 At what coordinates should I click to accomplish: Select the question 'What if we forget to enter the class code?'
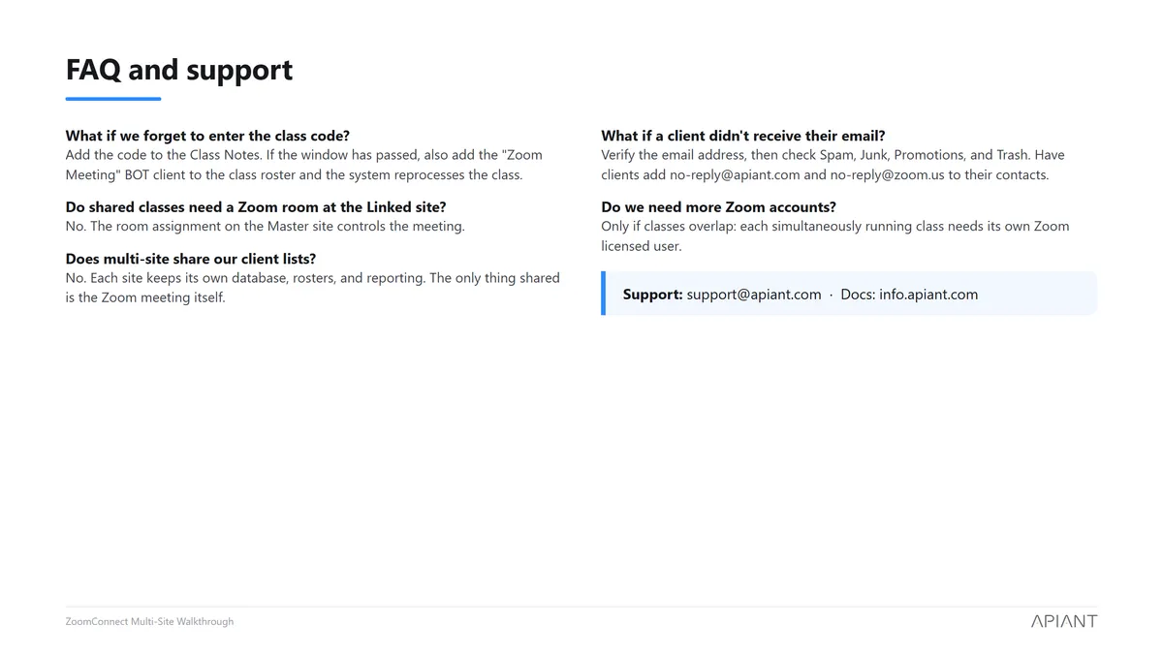coord(207,136)
